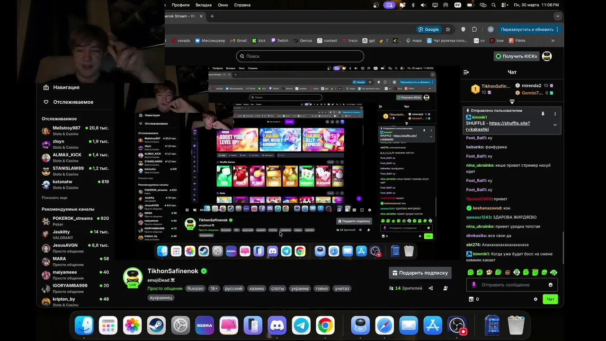Open chat settings gear icon

[535, 299]
